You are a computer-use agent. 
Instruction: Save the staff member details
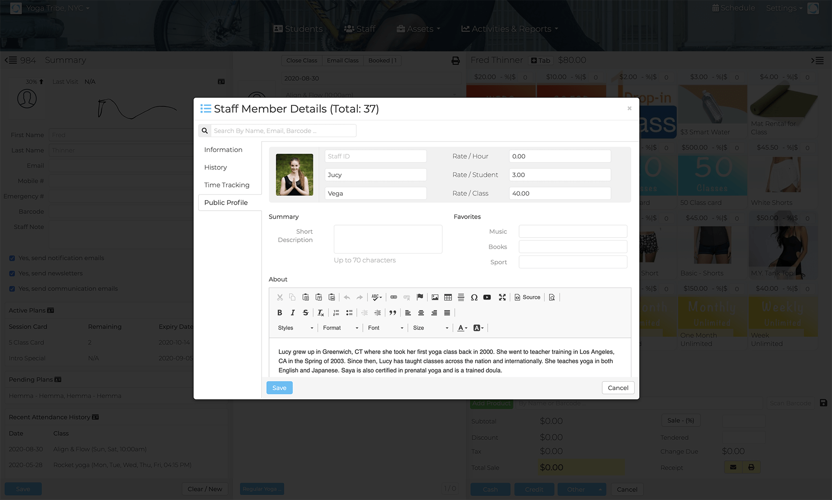click(x=279, y=388)
